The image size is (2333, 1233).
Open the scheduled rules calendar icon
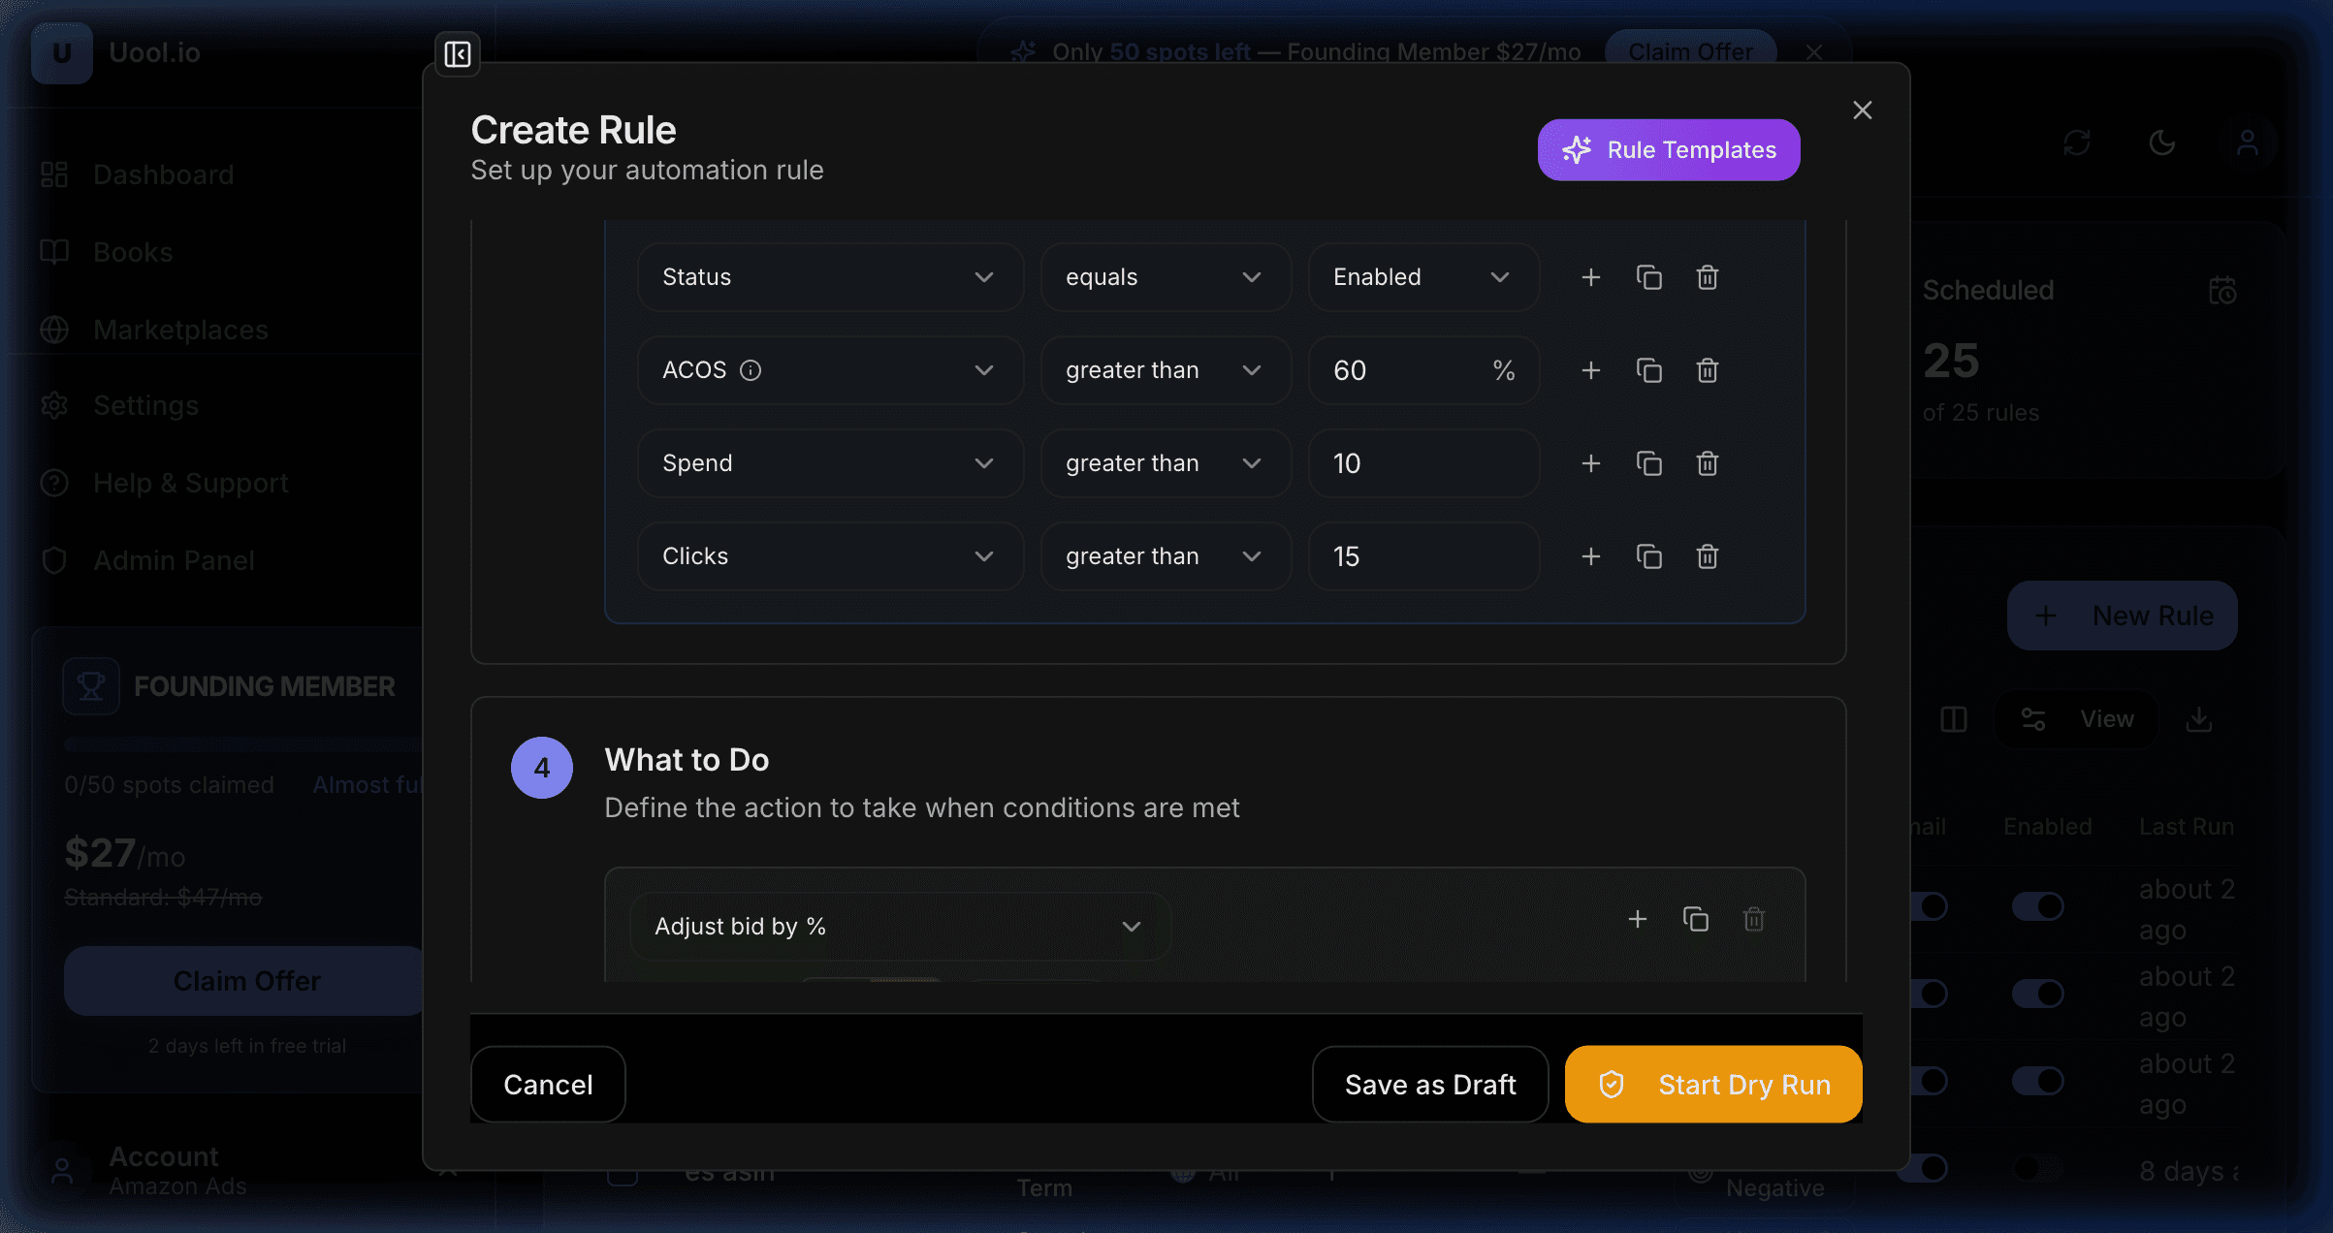click(2223, 290)
